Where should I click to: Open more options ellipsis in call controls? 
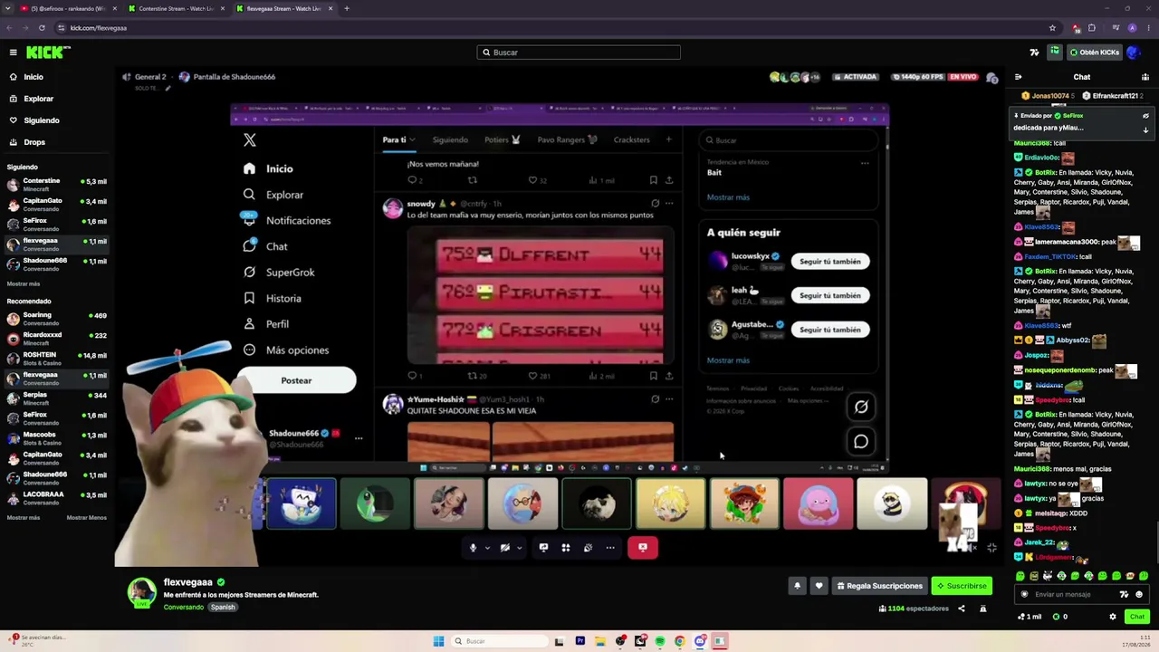(610, 548)
